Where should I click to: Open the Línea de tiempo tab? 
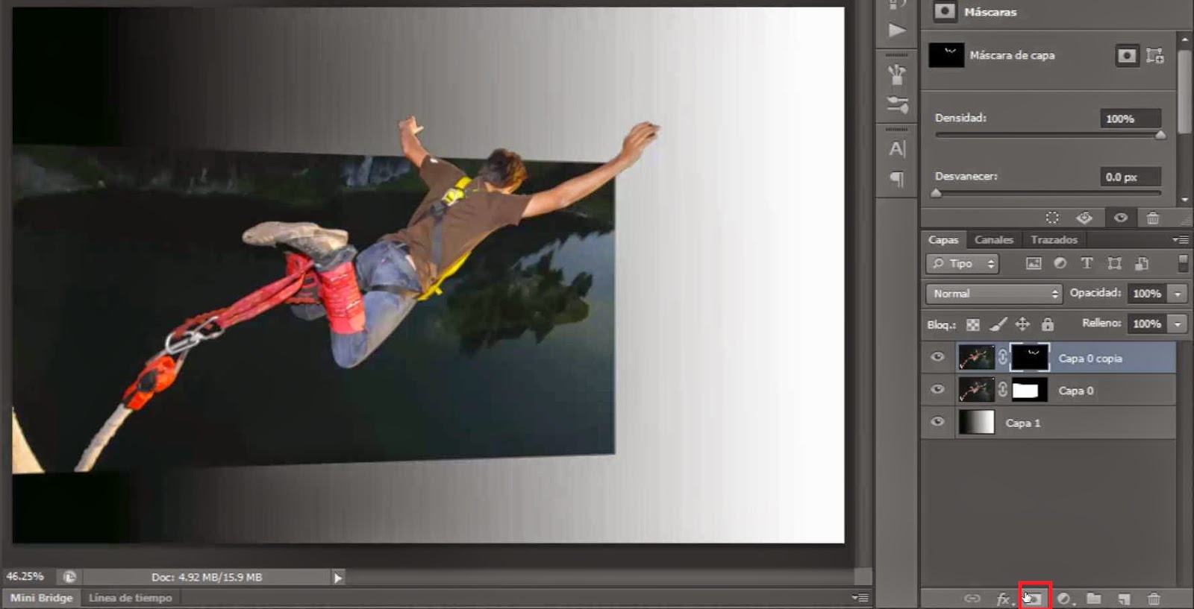[130, 598]
